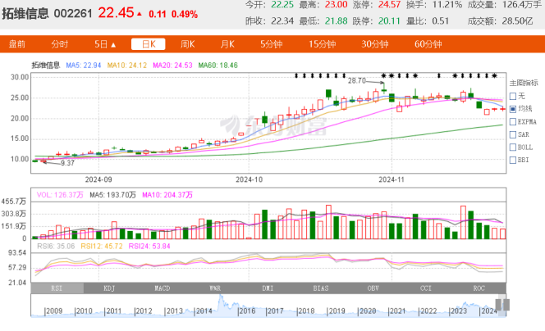Click the RSI12: 45.72 label
This screenshot has width=545, height=331.
(x=102, y=247)
